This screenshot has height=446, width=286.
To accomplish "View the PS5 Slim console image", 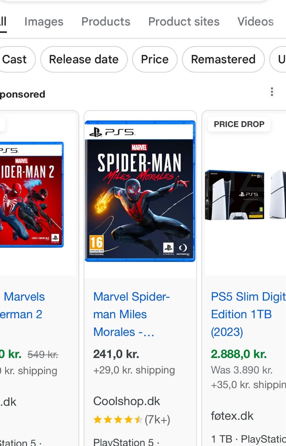I will click(x=245, y=195).
